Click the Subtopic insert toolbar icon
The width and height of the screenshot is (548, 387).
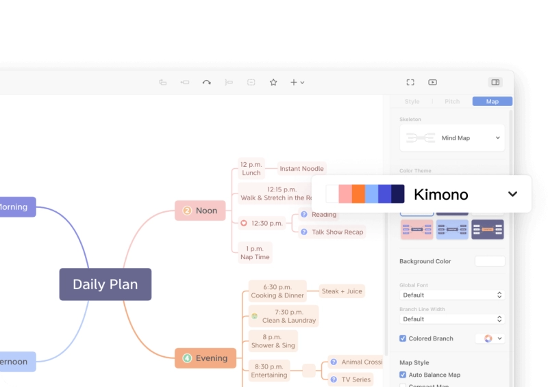185,82
